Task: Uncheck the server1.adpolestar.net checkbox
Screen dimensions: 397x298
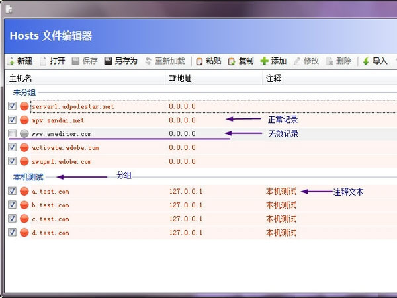Action: pos(13,106)
